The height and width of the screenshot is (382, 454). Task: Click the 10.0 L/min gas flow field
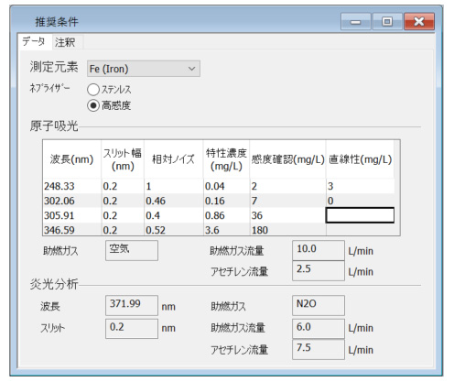tap(319, 250)
